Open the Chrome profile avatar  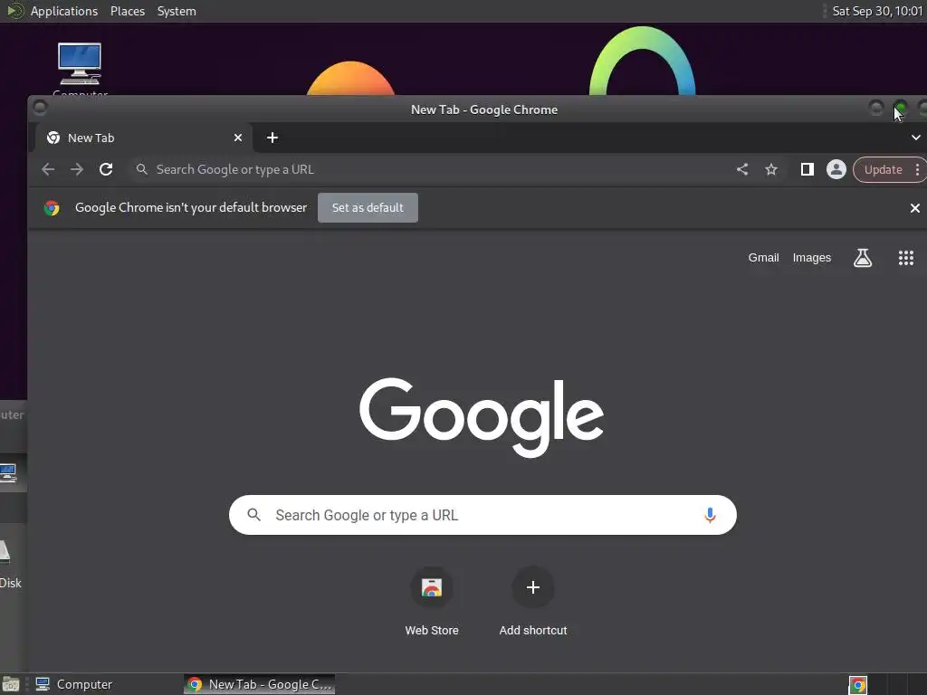coord(836,169)
